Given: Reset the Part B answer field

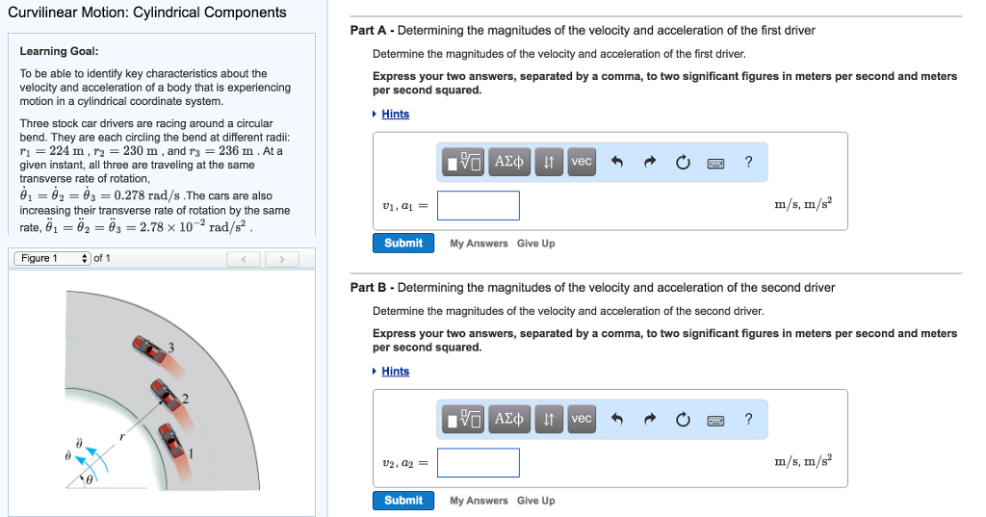Looking at the screenshot, I should [683, 419].
